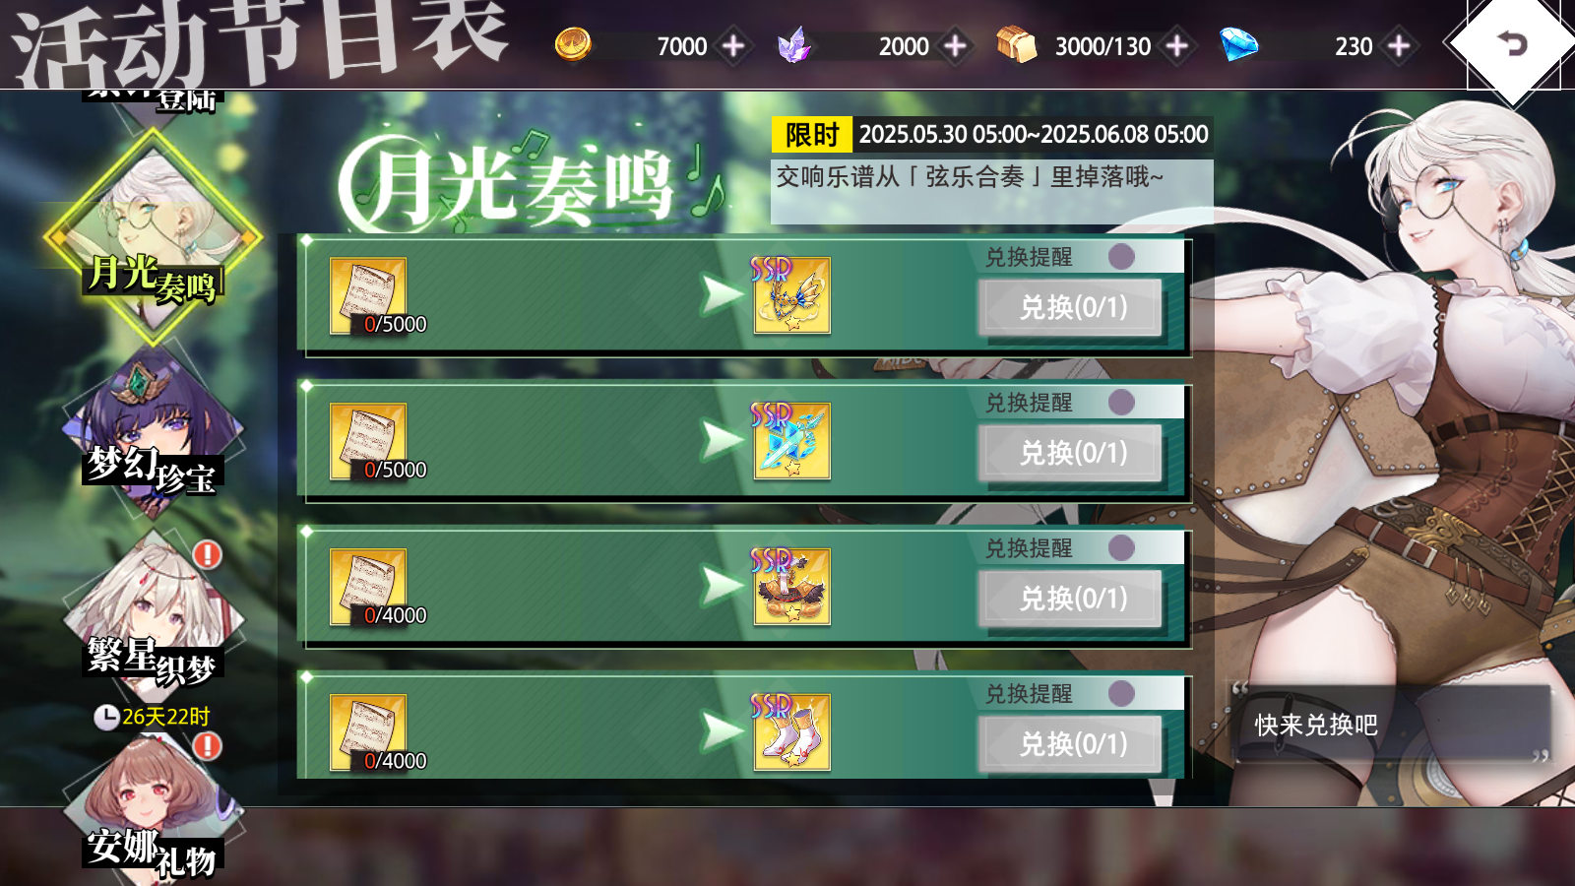Tap the SSR wing accessory reward icon
Image resolution: width=1575 pixels, height=886 pixels.
click(791, 295)
